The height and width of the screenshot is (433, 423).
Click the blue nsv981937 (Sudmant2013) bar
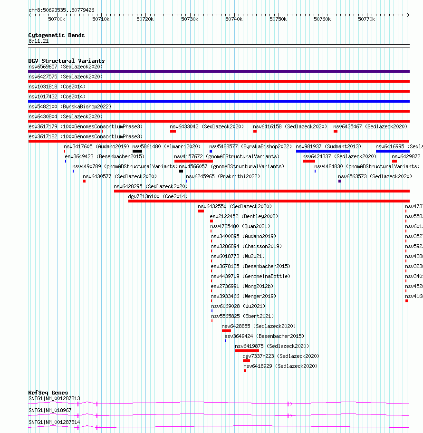pos(323,151)
